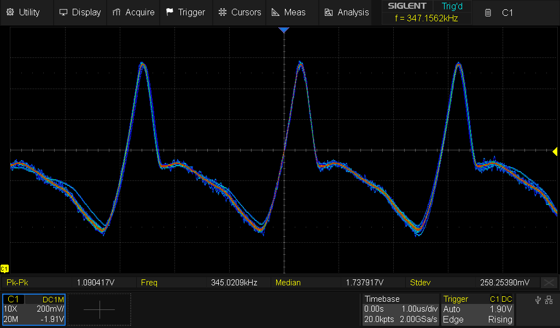
Task: Open the Analysis menu
Action: pos(347,12)
